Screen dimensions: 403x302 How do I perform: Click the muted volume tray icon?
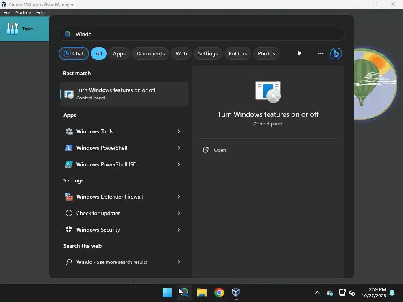pos(352,293)
